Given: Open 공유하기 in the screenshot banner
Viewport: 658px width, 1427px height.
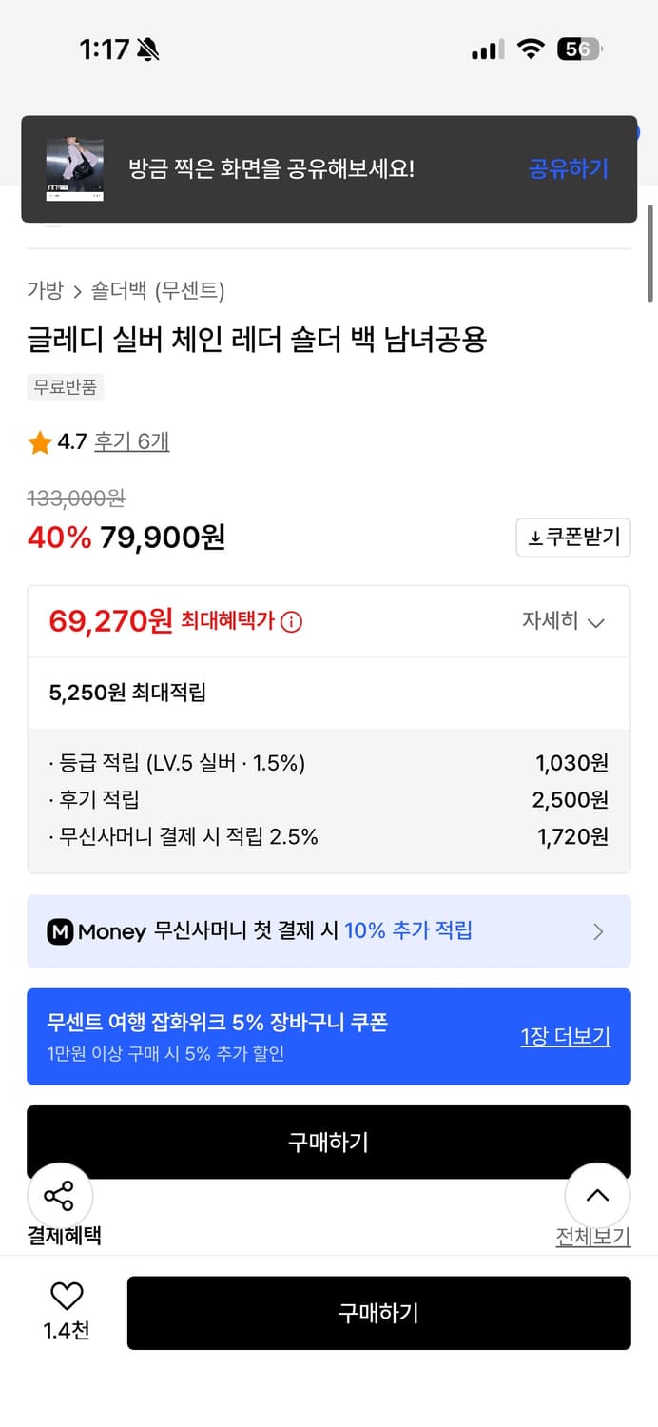Looking at the screenshot, I should pyautogui.click(x=568, y=167).
